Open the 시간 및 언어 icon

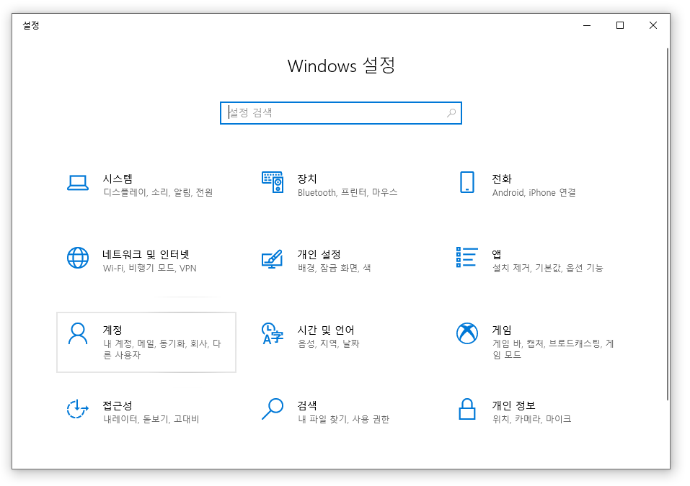(273, 333)
